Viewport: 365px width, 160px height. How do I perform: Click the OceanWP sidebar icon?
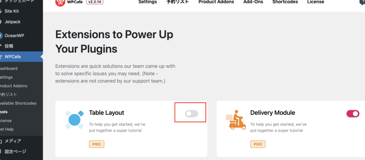[1, 36]
